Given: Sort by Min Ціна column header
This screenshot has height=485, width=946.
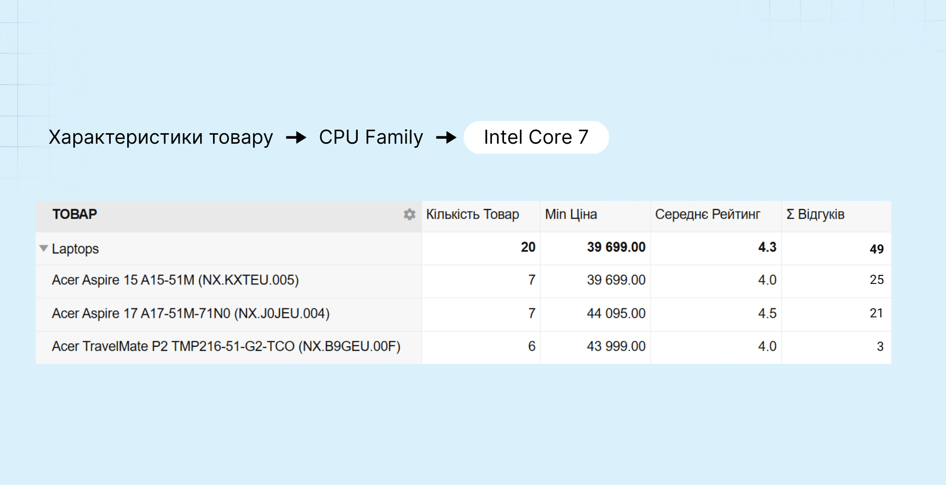Looking at the screenshot, I should (x=571, y=215).
